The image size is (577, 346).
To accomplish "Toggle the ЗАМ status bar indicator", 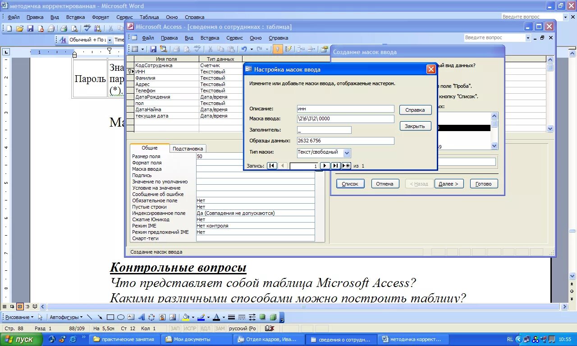I will pyautogui.click(x=220, y=328).
